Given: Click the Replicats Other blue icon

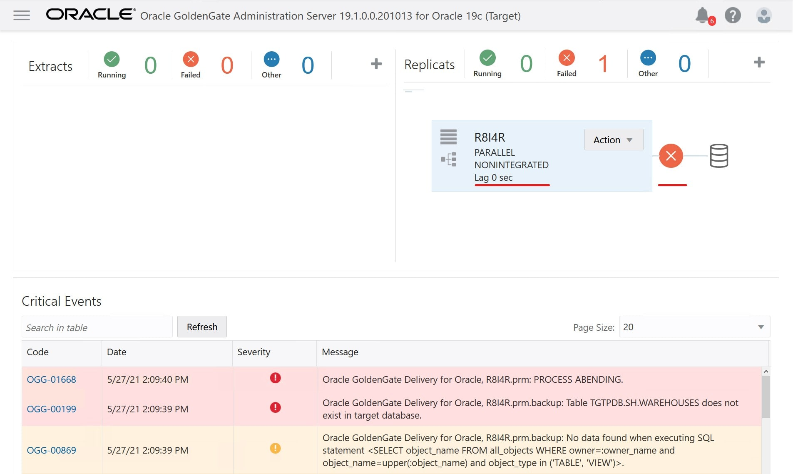Looking at the screenshot, I should (x=648, y=58).
